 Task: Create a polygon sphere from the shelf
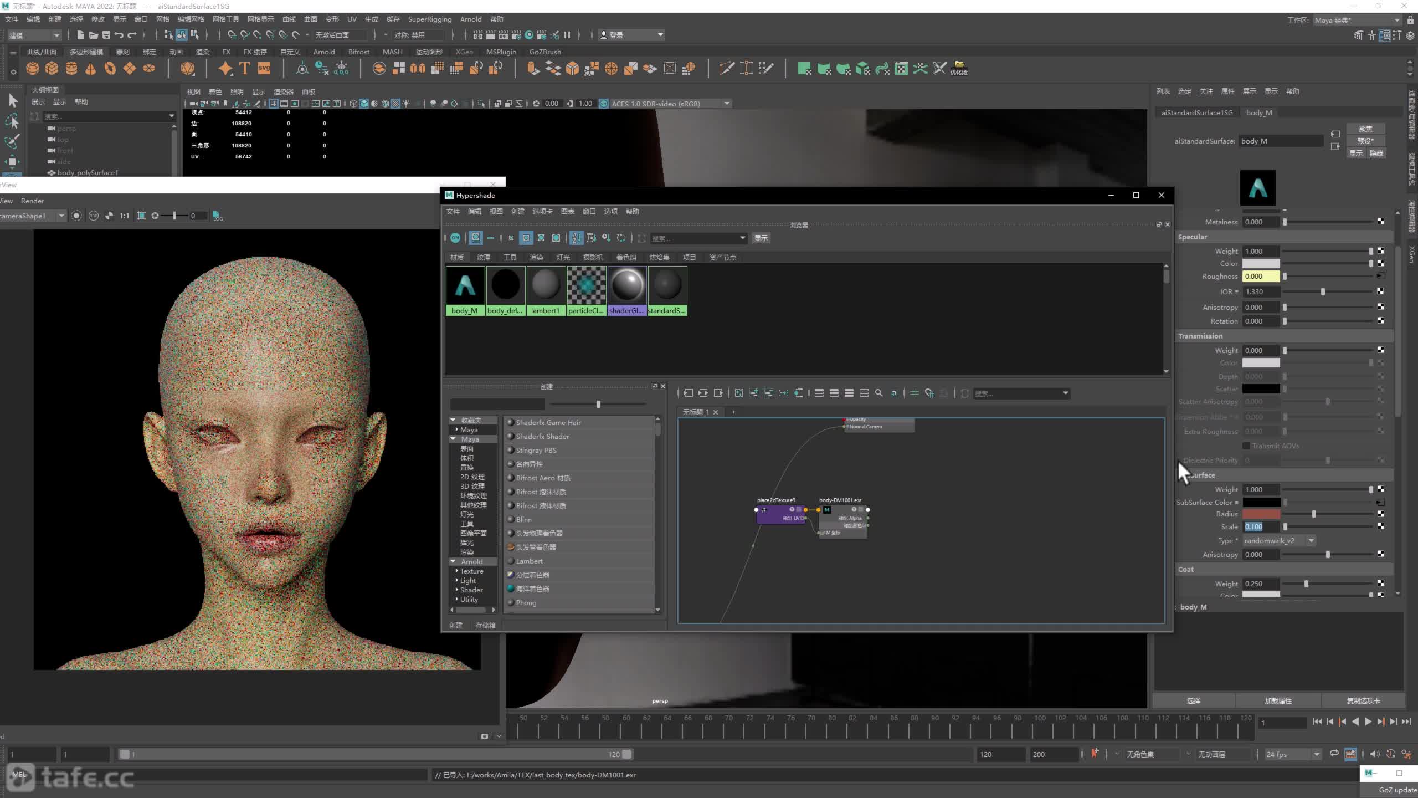pos(33,68)
